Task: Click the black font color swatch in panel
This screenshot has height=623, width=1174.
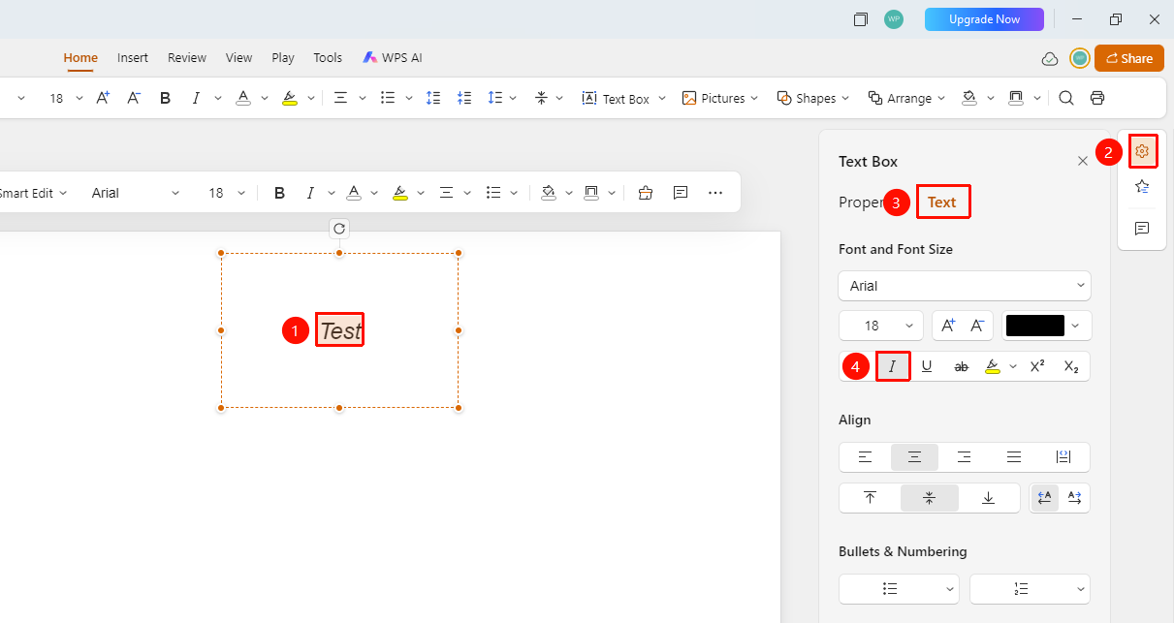Action: click(x=1035, y=326)
